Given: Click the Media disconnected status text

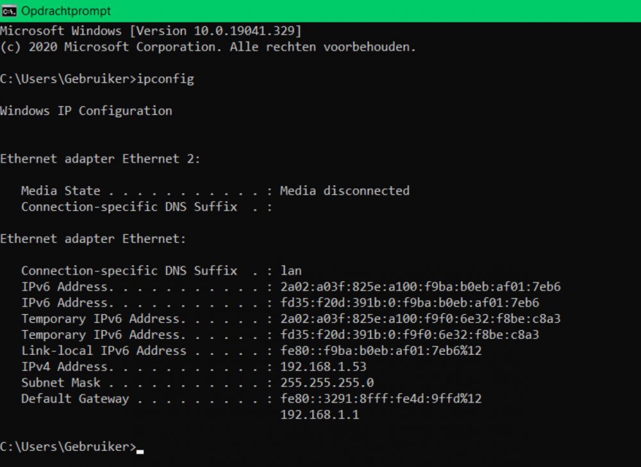Looking at the screenshot, I should [x=344, y=191].
